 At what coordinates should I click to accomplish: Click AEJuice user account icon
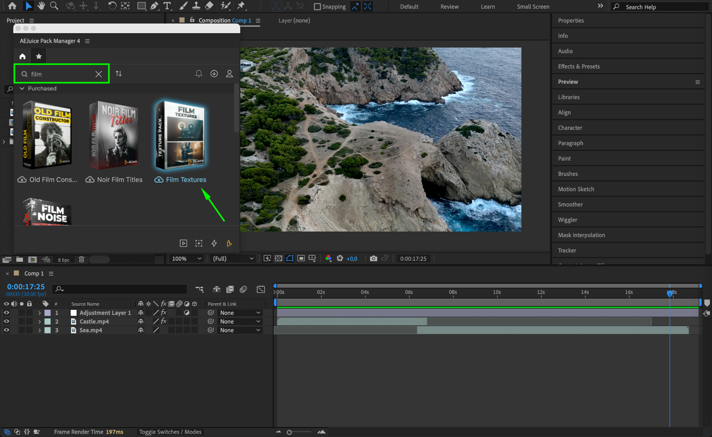click(x=229, y=74)
